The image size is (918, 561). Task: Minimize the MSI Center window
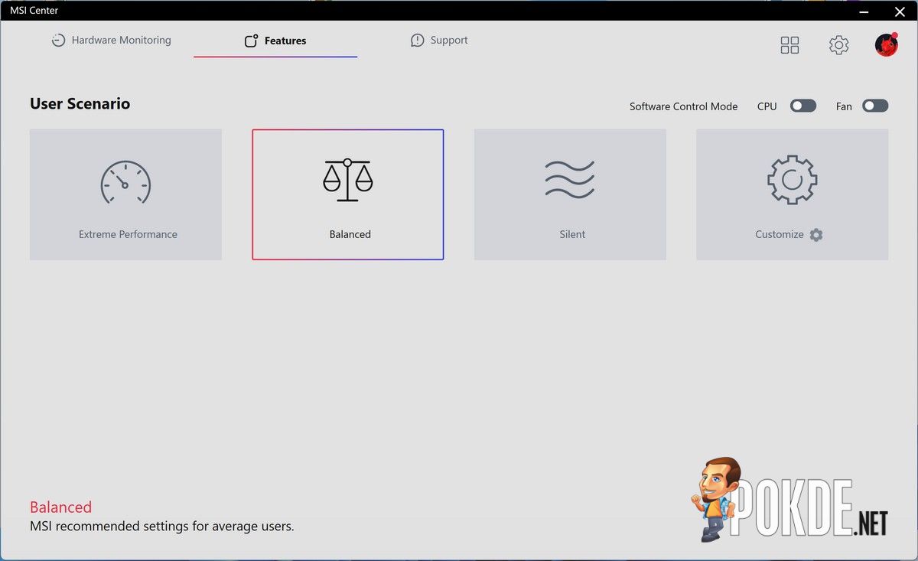tap(862, 11)
